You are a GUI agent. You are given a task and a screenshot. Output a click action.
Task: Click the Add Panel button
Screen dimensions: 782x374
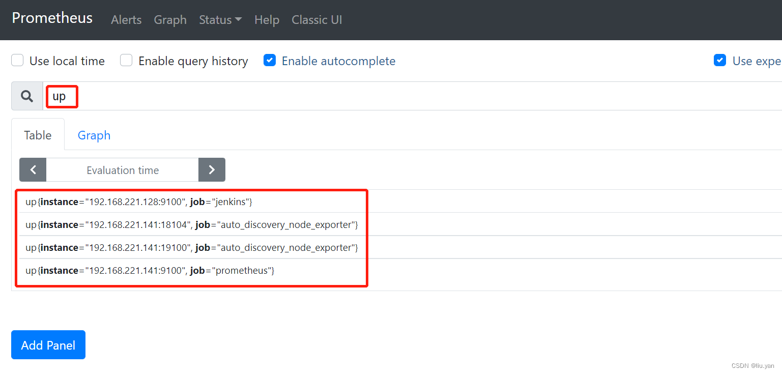(x=48, y=345)
